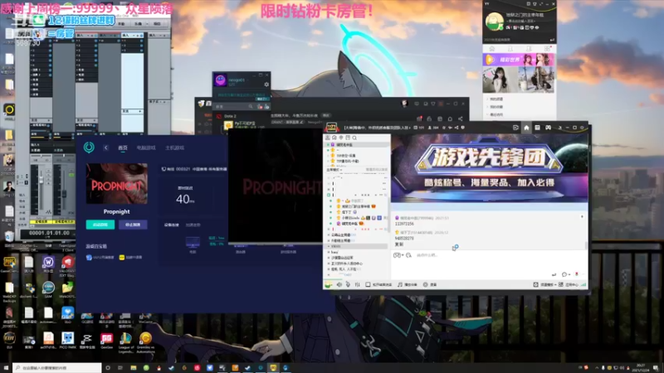Click the search magnifier above YY channel list
The width and height of the screenshot is (664, 373).
(x=354, y=138)
